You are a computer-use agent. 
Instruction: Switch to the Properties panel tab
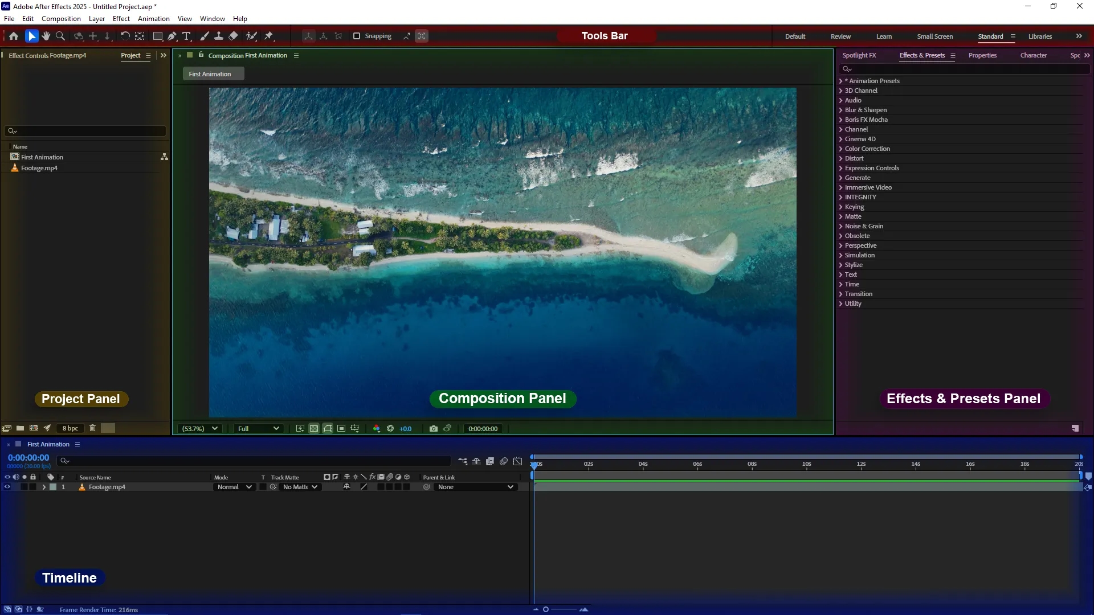[x=982, y=55]
